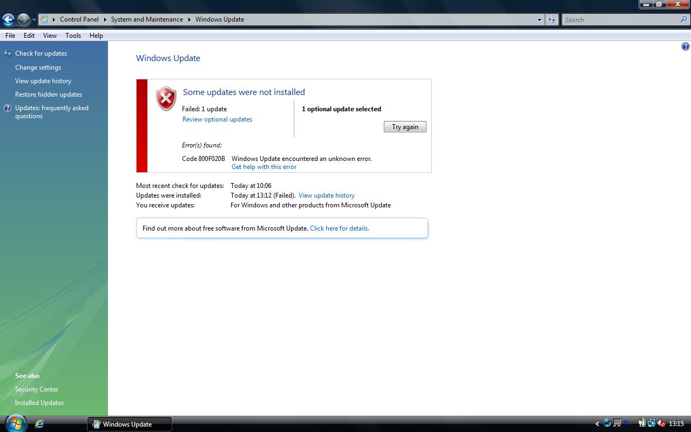This screenshot has width=691, height=432.
Task: Open the address bar history dropdown
Action: pyautogui.click(x=539, y=19)
